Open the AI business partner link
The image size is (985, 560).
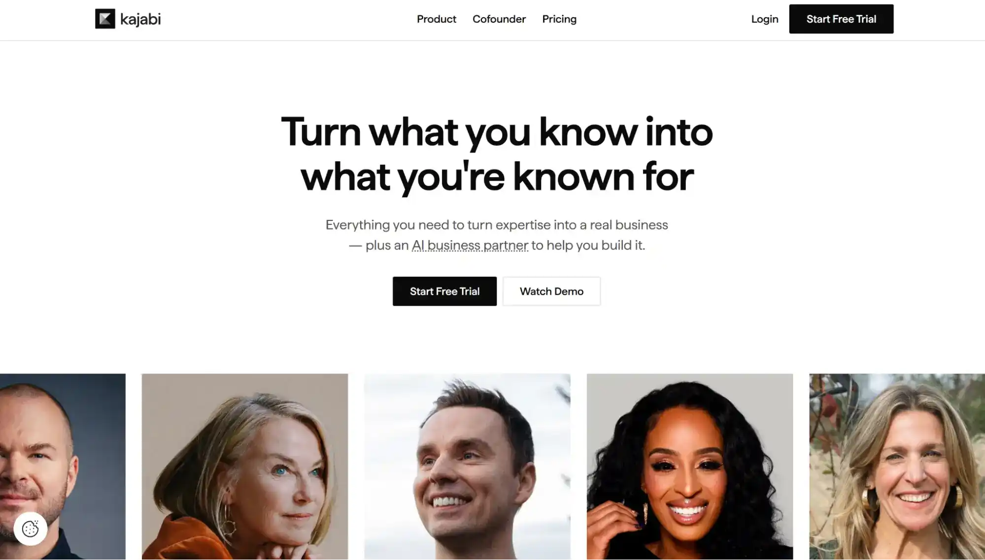point(470,245)
